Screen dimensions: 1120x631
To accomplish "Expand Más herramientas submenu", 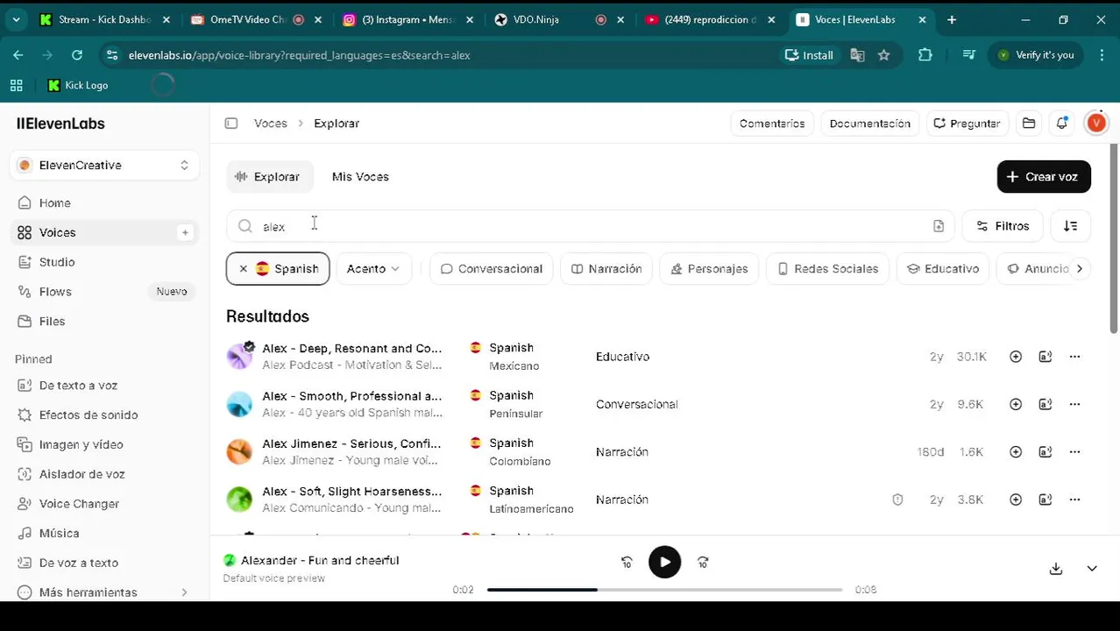I will pyautogui.click(x=104, y=592).
